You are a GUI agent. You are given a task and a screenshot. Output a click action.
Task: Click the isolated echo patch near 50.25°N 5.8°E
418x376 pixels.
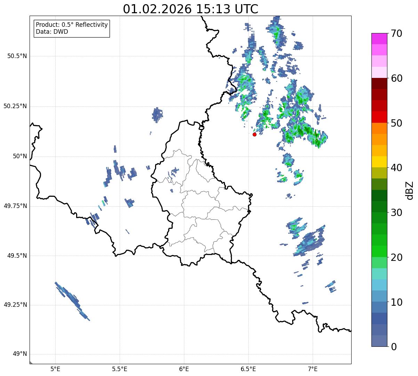pyautogui.click(x=158, y=114)
